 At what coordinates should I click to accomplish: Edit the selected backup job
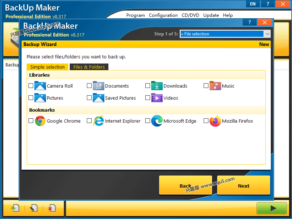pos(33,208)
